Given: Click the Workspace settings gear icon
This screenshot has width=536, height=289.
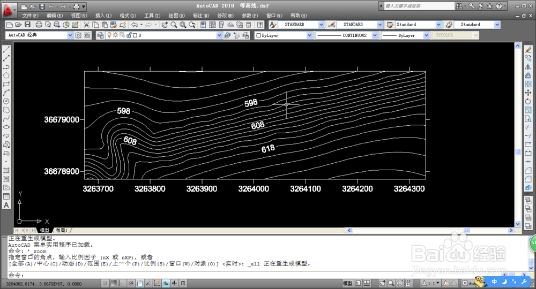Looking at the screenshot, I should point(78,35).
